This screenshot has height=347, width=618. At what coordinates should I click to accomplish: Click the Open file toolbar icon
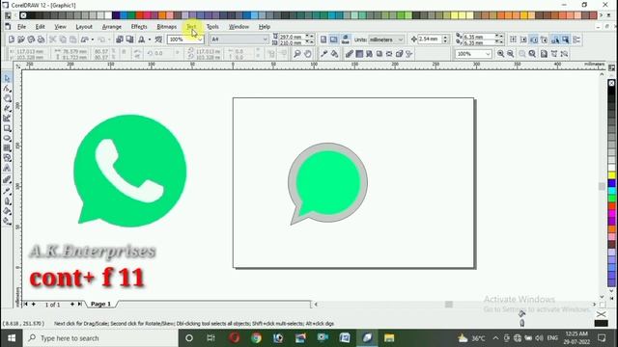click(x=21, y=40)
